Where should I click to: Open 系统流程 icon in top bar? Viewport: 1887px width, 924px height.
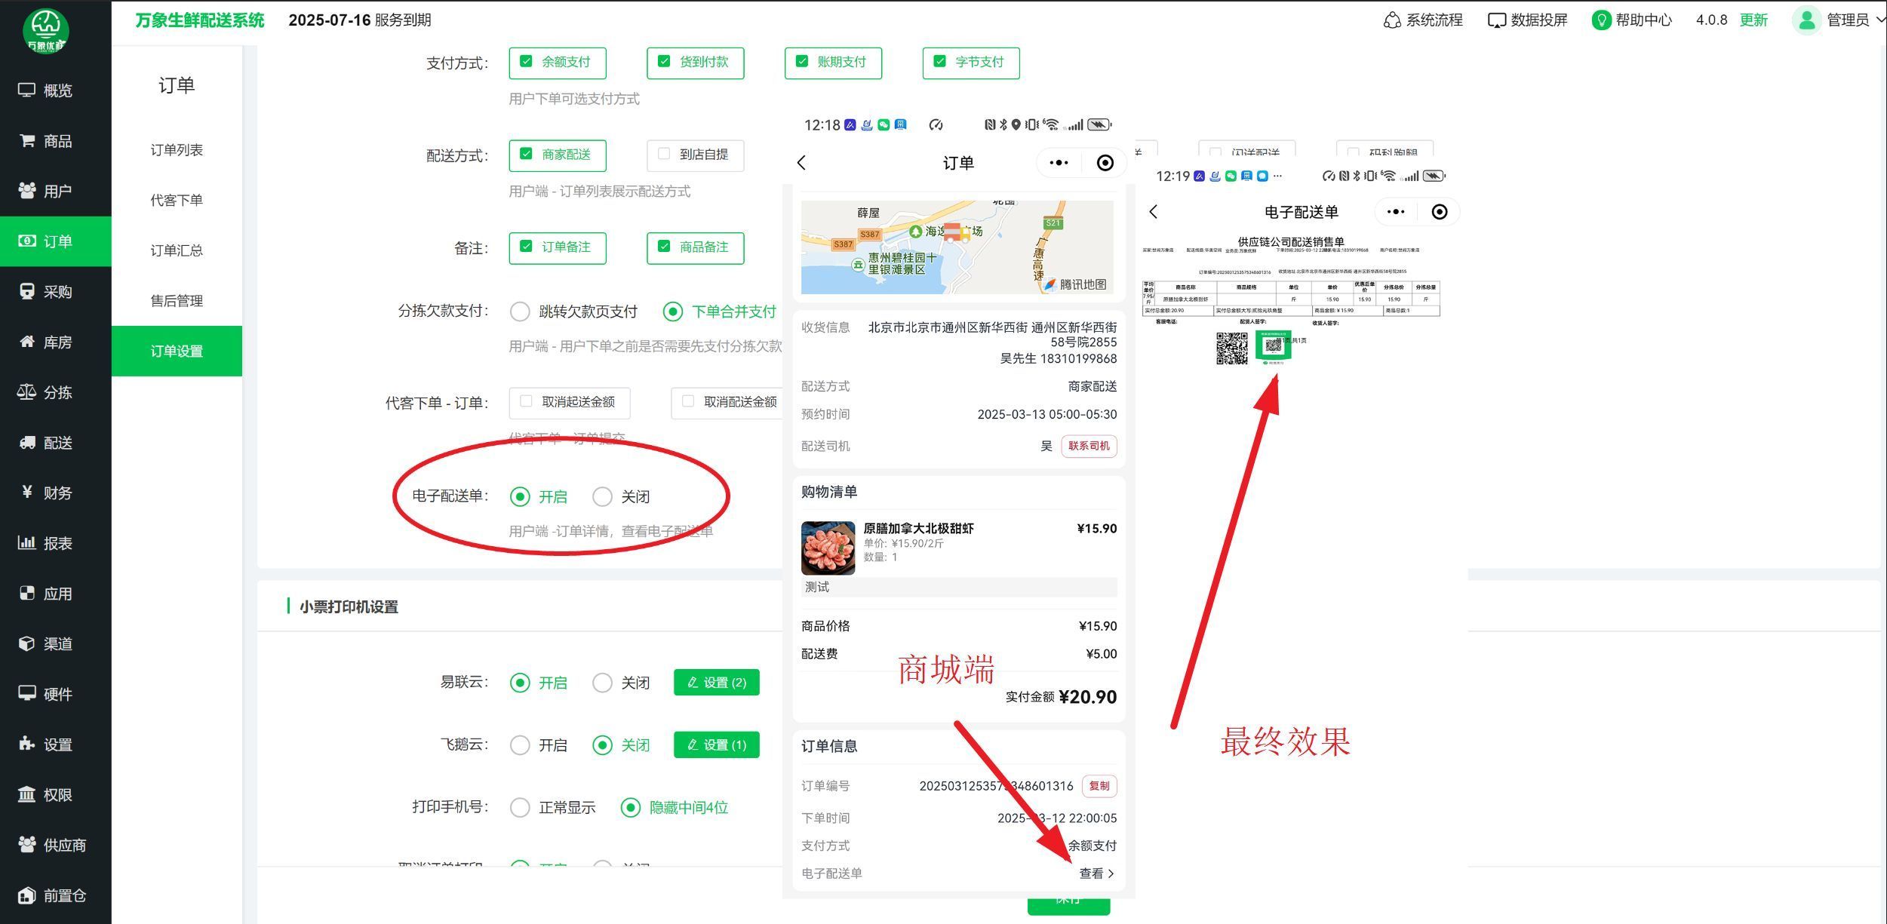pyautogui.click(x=1392, y=20)
